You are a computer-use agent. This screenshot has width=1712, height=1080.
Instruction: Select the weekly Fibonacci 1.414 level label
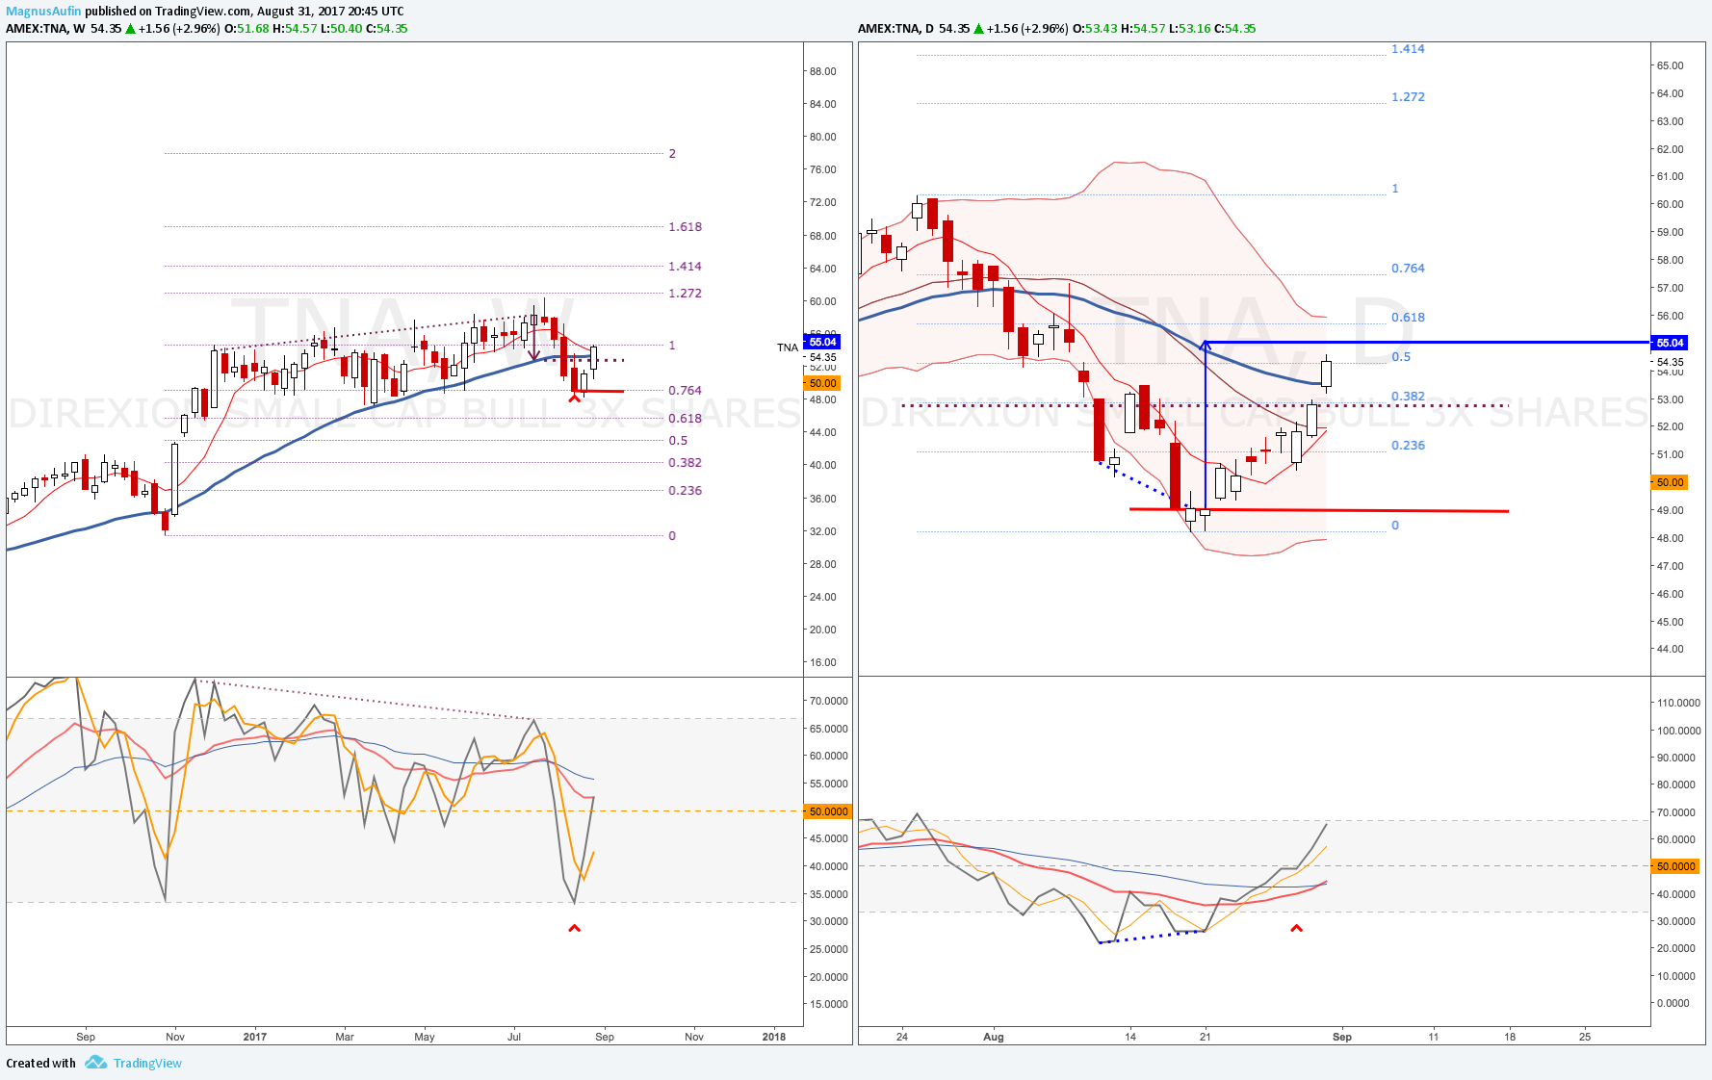686,267
